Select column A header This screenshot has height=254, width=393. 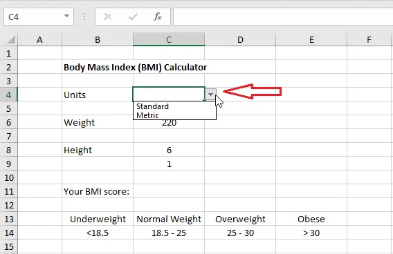(39, 39)
